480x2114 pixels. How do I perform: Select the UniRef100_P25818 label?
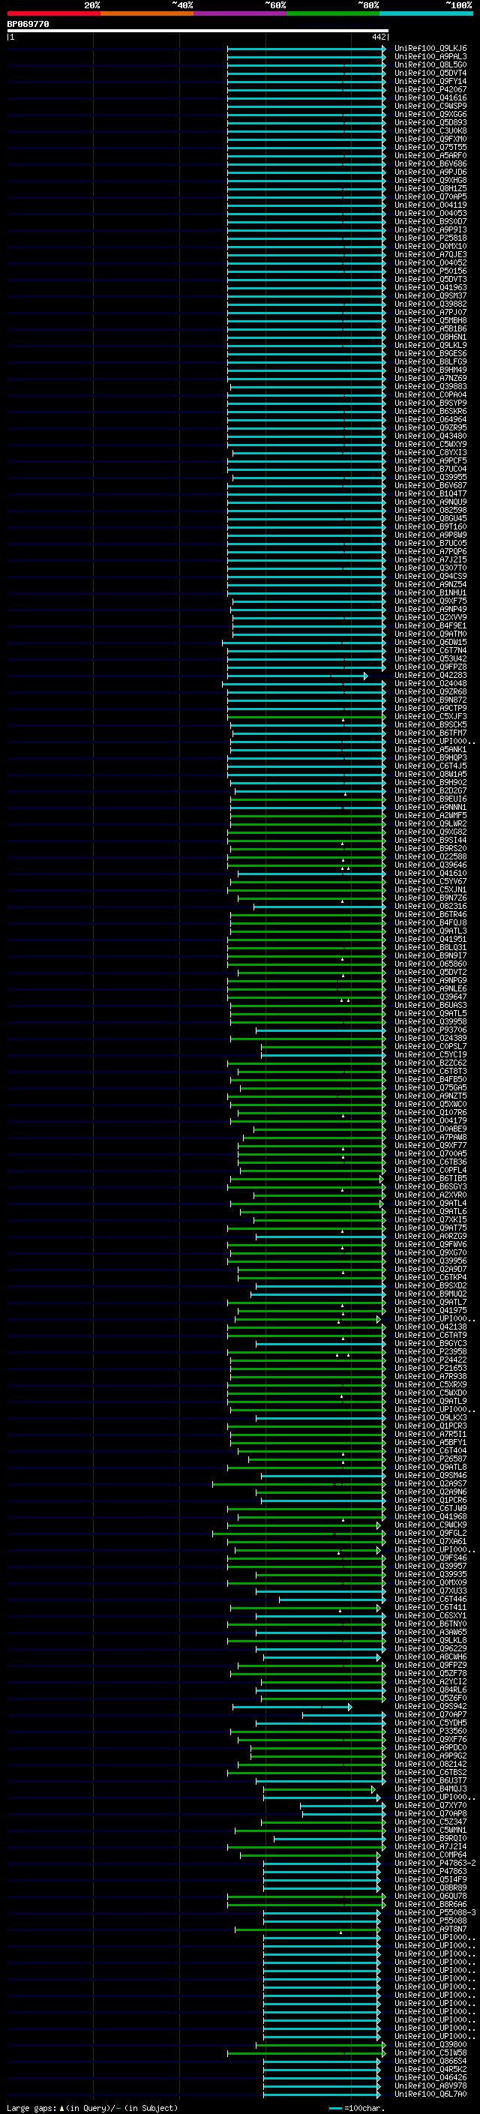click(430, 238)
